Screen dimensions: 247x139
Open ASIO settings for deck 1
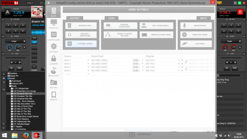[x=136, y=60]
